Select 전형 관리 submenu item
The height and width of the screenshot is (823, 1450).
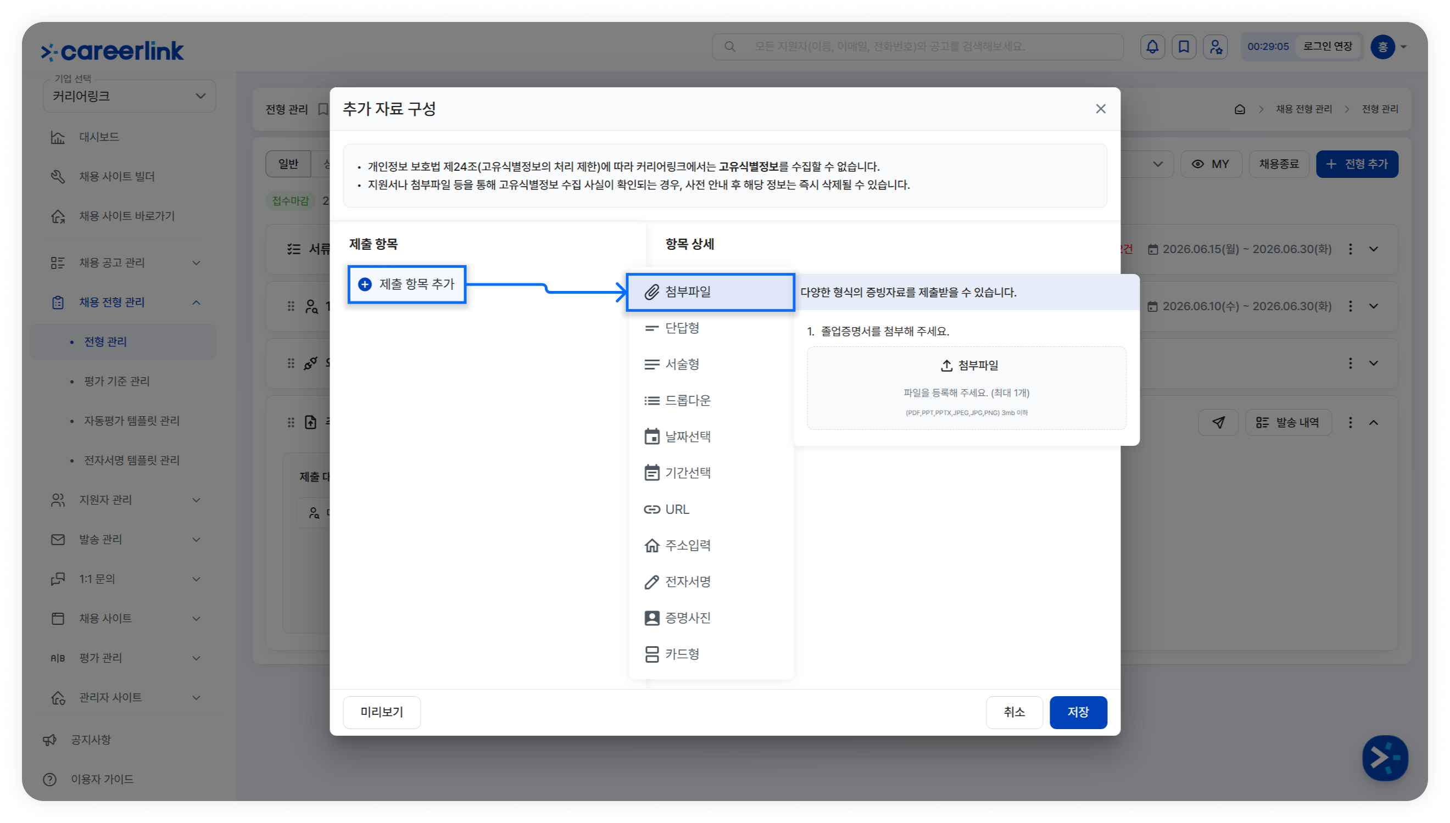coord(123,342)
